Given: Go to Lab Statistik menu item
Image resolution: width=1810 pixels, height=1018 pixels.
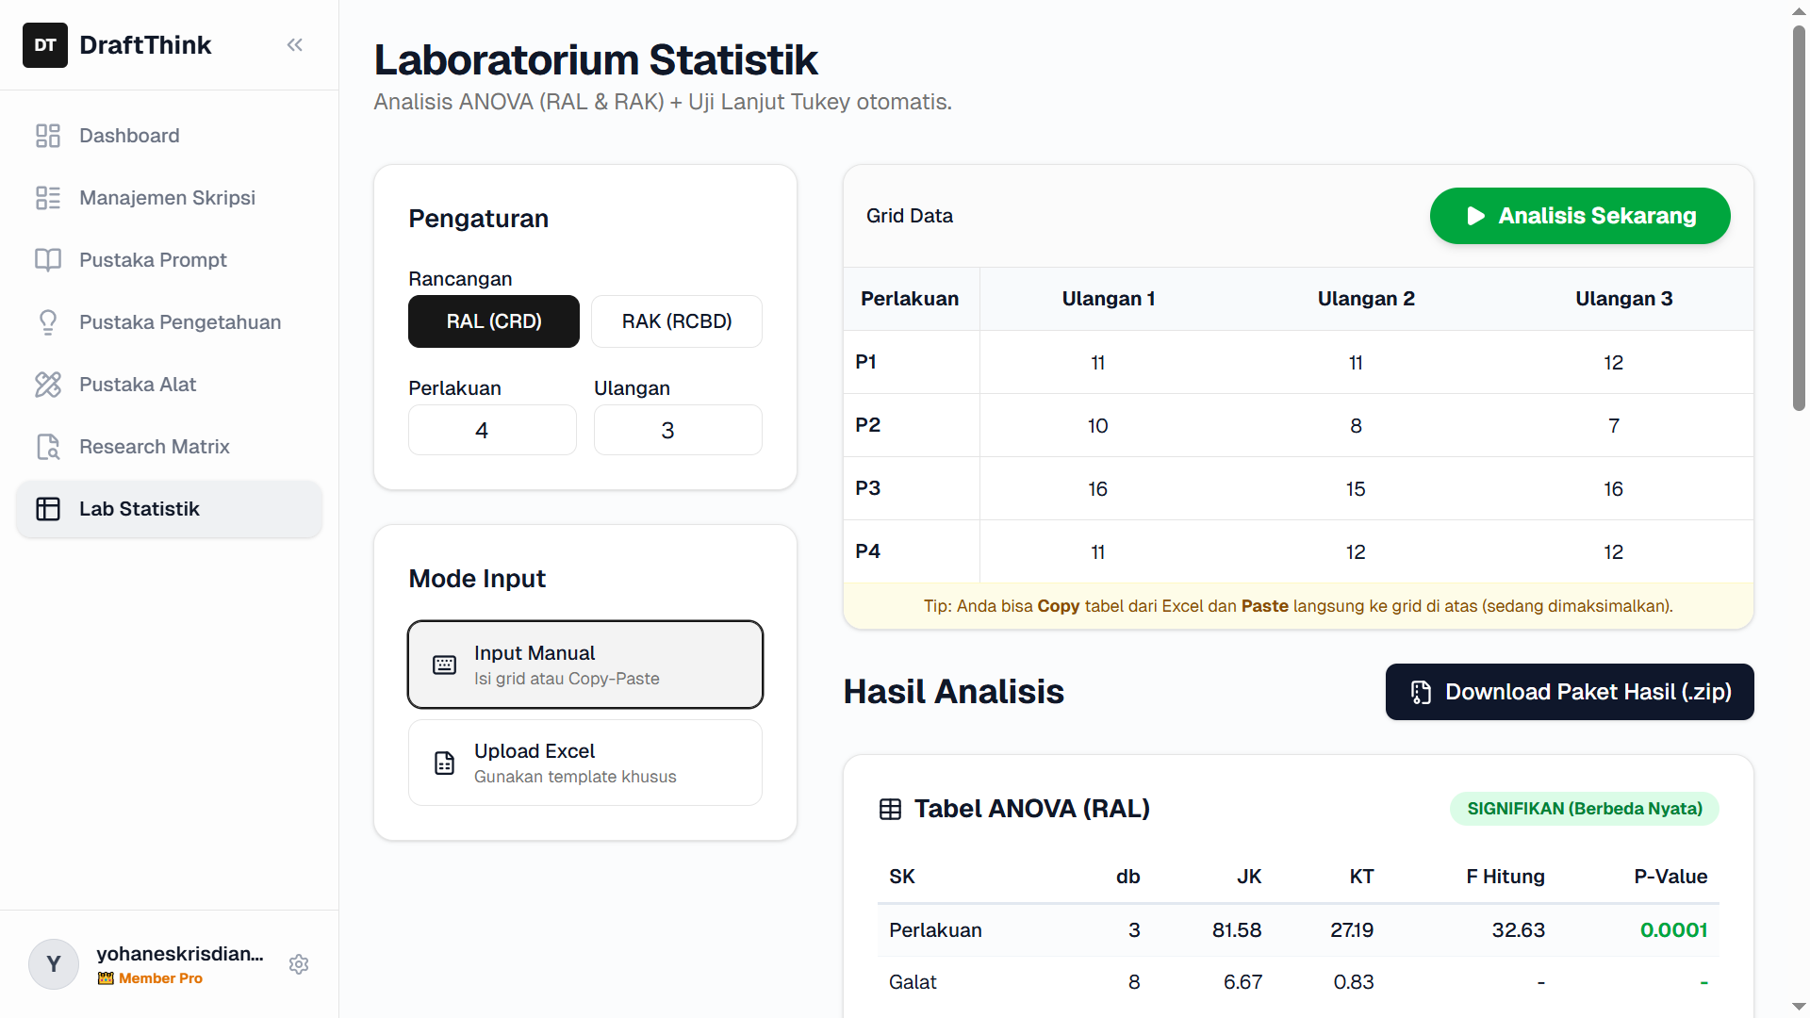Looking at the screenshot, I should (170, 509).
